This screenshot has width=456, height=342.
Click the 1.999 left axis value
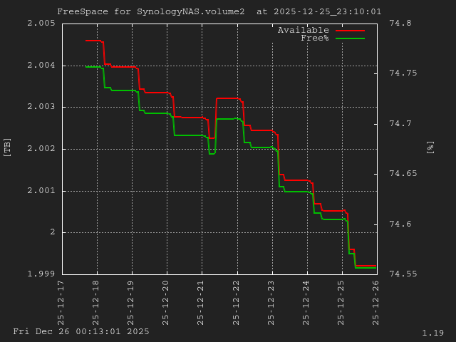pos(41,274)
